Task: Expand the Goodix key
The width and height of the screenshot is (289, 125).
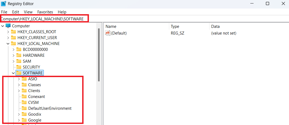Action: tap(19, 114)
